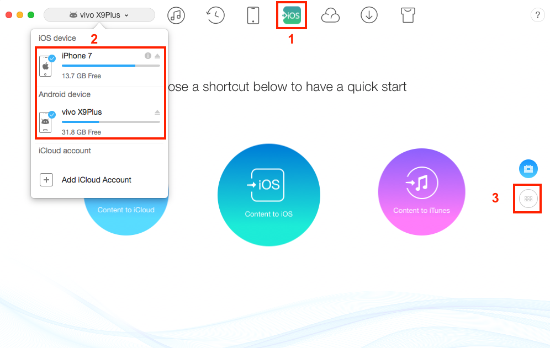This screenshot has width=550, height=348.
Task: Click Add iCloud Account text
Action: coord(97,180)
